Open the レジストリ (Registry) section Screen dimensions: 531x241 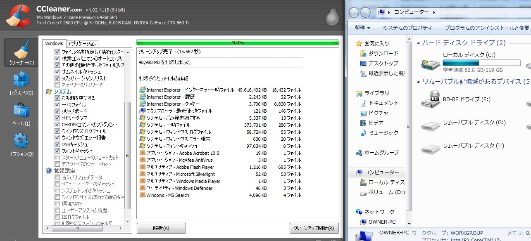click(21, 84)
